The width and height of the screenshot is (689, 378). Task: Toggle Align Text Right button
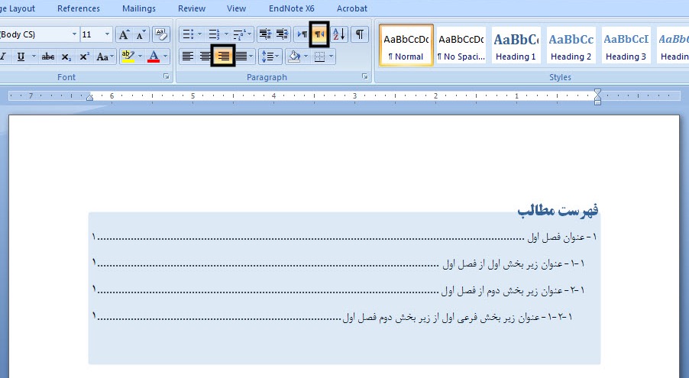[223, 57]
